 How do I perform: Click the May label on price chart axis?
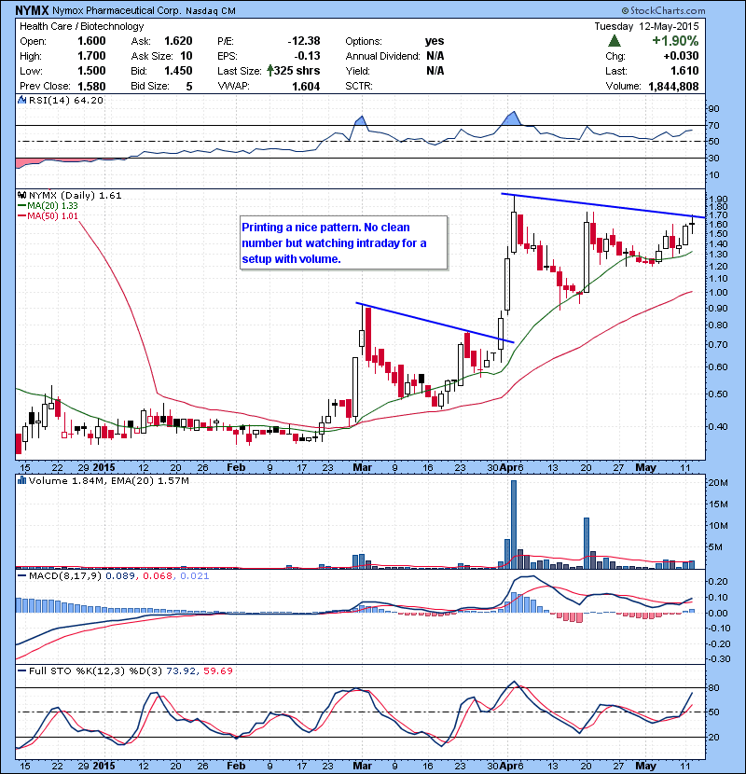[645, 467]
